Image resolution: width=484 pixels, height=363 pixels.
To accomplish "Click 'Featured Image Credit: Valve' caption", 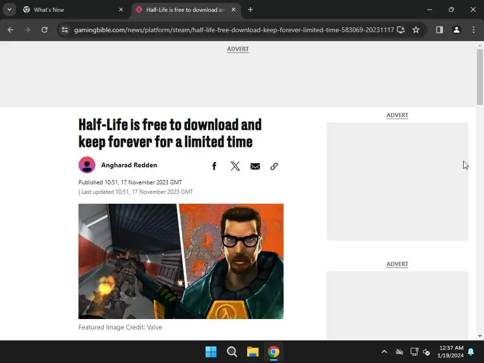I will (120, 327).
